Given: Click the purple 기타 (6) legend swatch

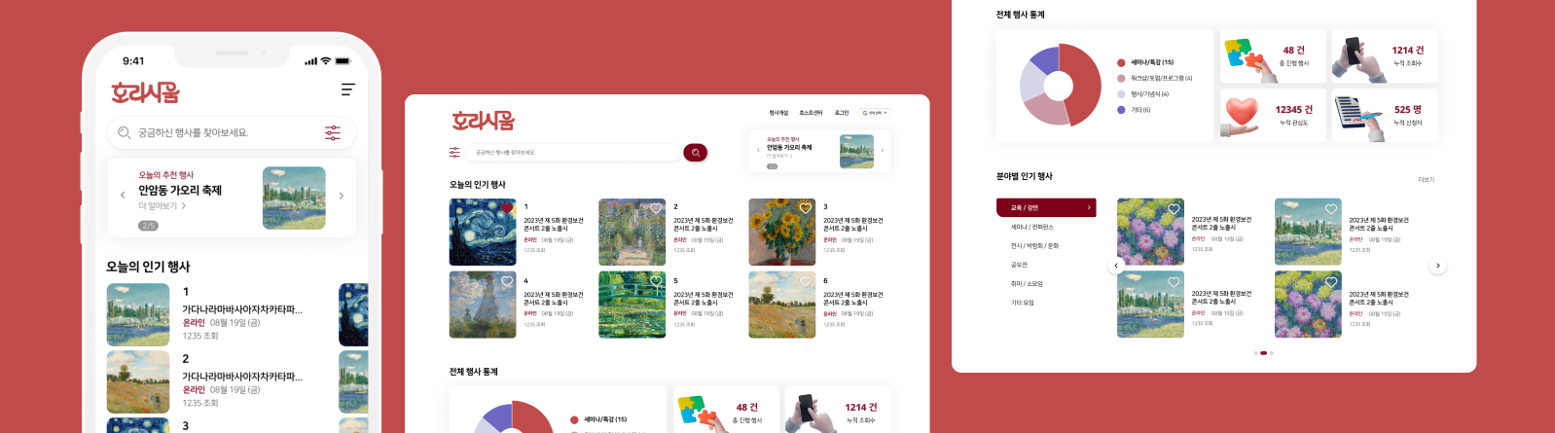Looking at the screenshot, I should [1121, 110].
